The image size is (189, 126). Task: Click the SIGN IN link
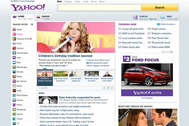pyautogui.click(x=144, y=16)
